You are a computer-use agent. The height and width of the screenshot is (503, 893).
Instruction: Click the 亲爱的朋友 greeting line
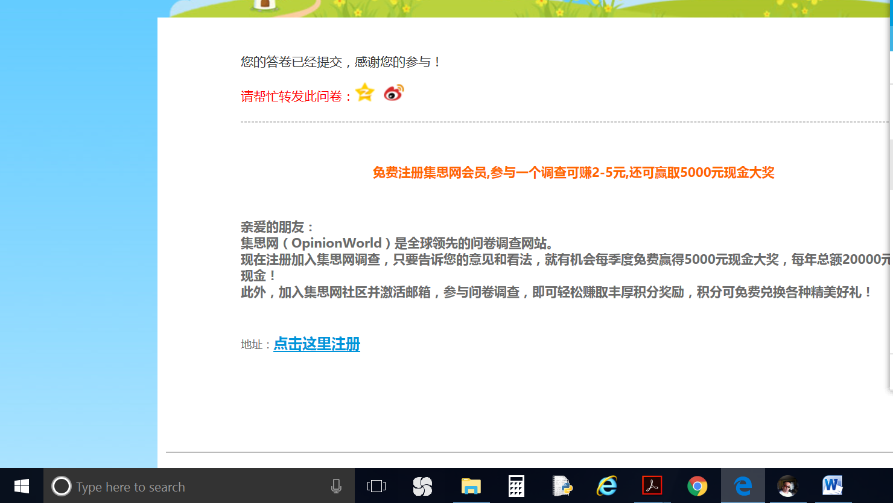pos(278,227)
